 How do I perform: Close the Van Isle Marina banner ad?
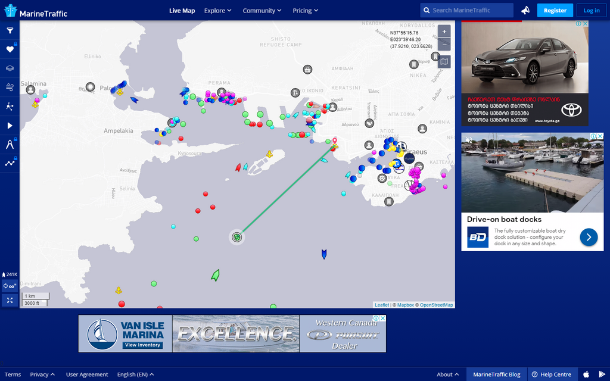click(x=382, y=318)
